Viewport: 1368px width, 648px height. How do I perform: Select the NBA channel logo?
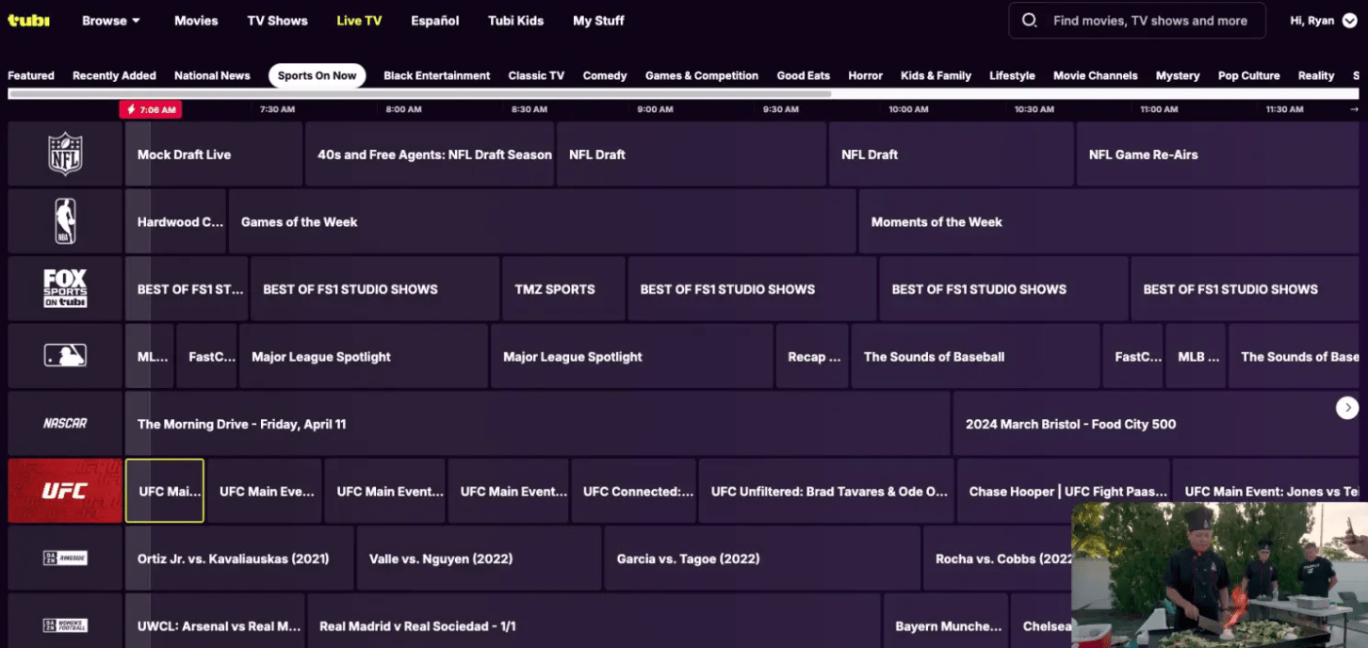[65, 221]
